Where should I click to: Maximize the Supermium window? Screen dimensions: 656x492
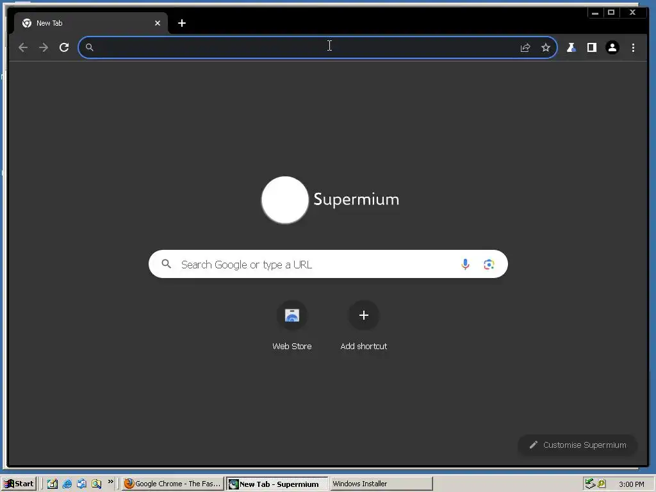click(x=611, y=13)
